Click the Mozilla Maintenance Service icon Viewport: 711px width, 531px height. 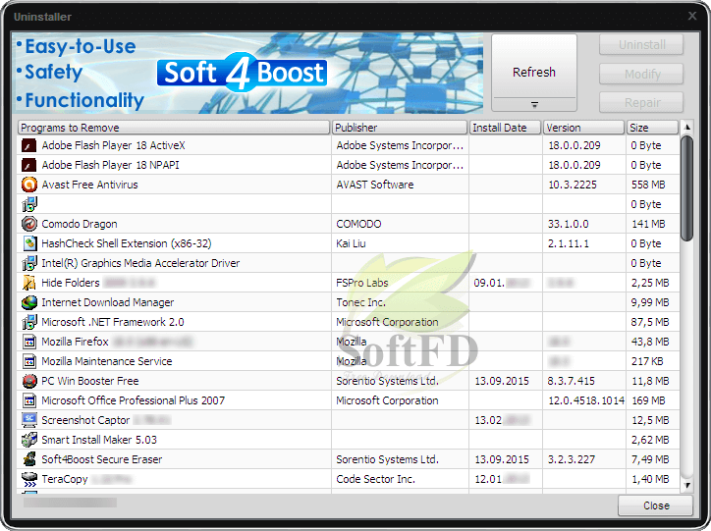coord(29,361)
